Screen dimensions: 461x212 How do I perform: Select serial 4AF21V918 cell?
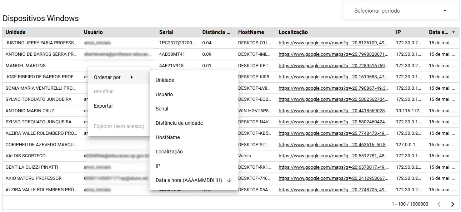pyautogui.click(x=171, y=66)
